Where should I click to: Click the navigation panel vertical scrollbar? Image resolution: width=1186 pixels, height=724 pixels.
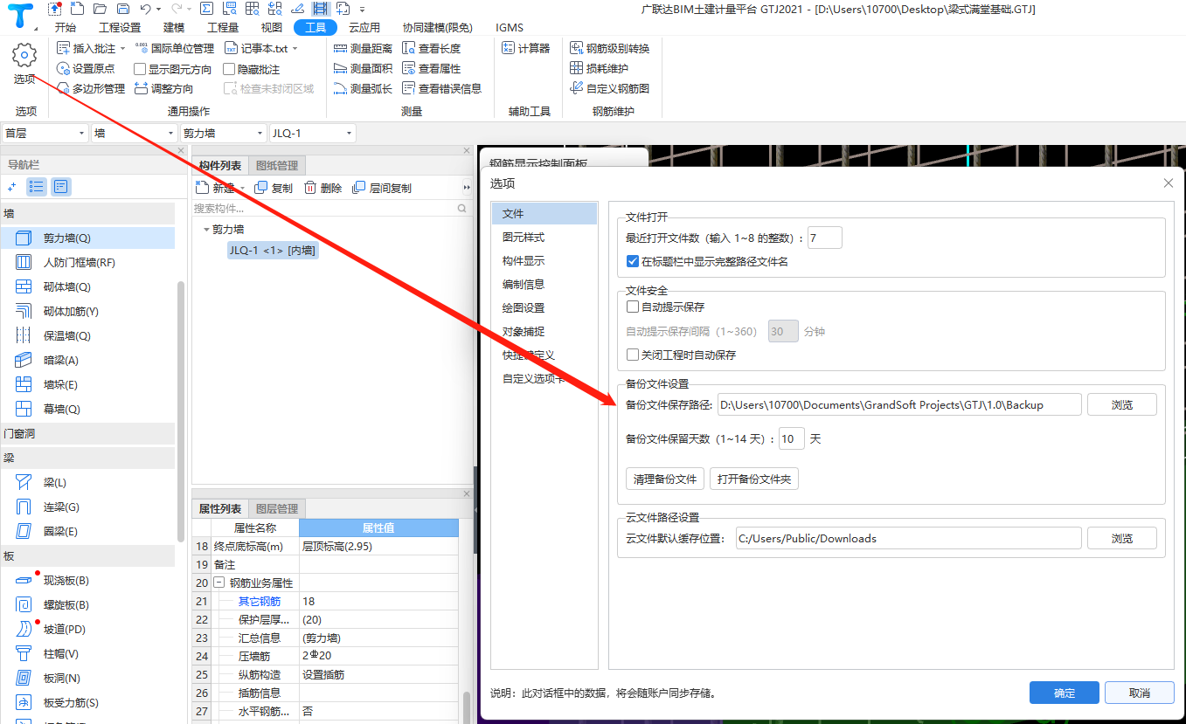pyautogui.click(x=181, y=410)
